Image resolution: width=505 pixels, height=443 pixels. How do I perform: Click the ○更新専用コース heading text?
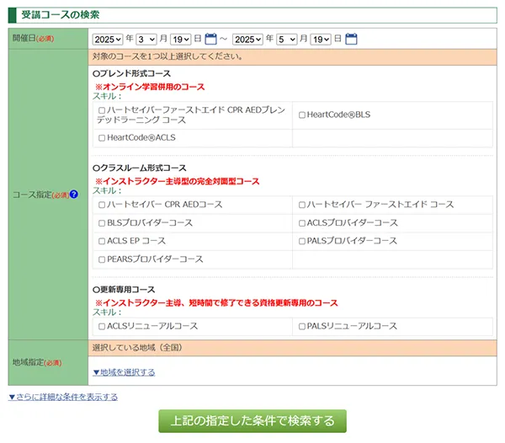[124, 290]
